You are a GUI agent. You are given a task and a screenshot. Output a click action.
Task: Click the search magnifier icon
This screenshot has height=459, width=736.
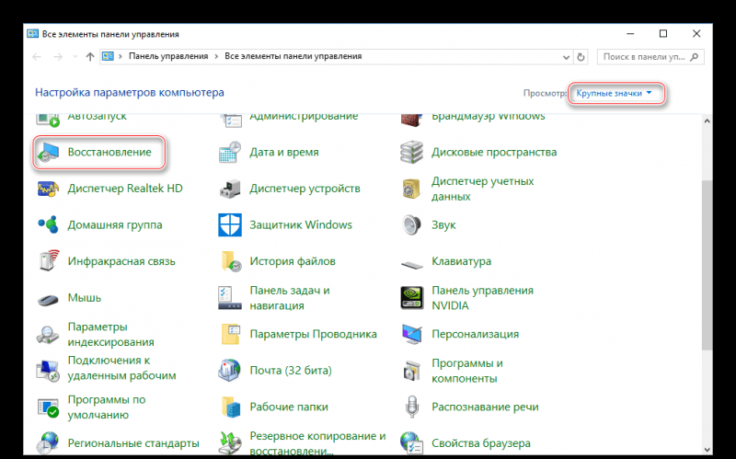coord(695,57)
